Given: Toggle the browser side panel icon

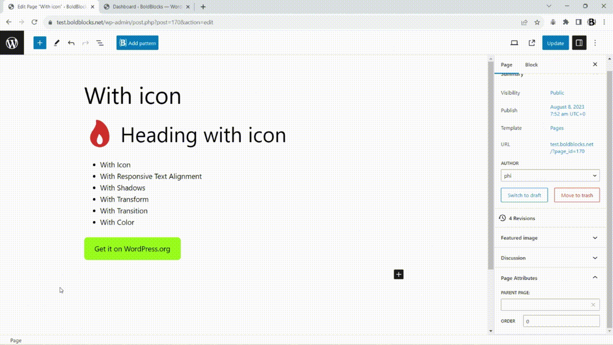Looking at the screenshot, I should tap(579, 22).
